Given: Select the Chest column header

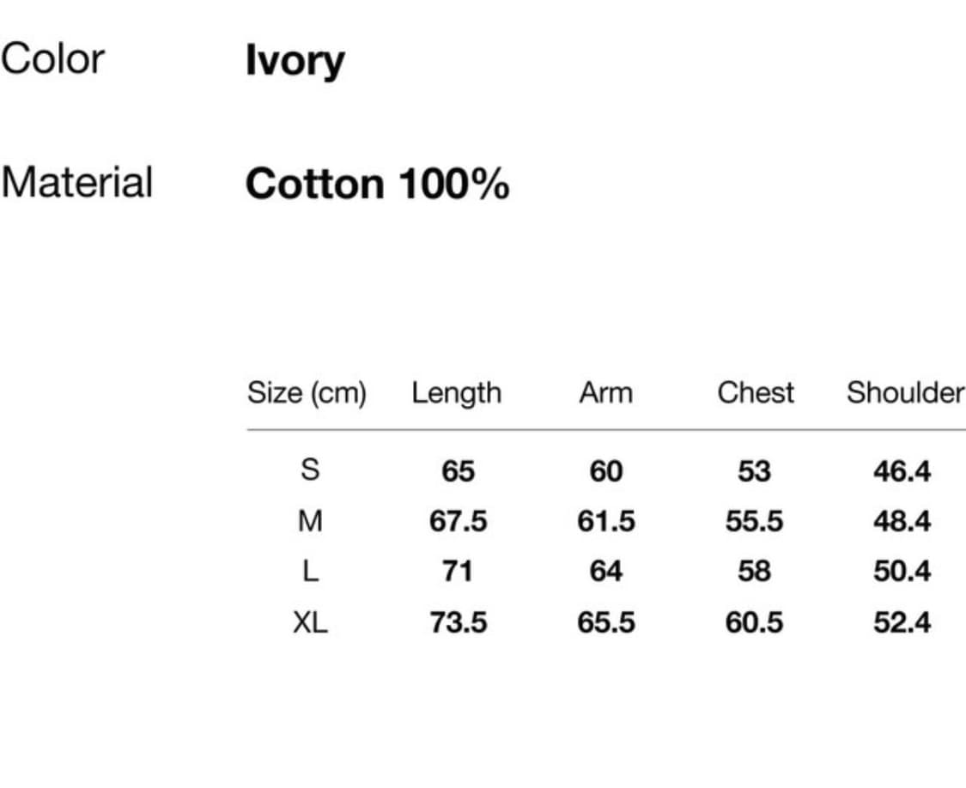Looking at the screenshot, I should (x=756, y=393).
